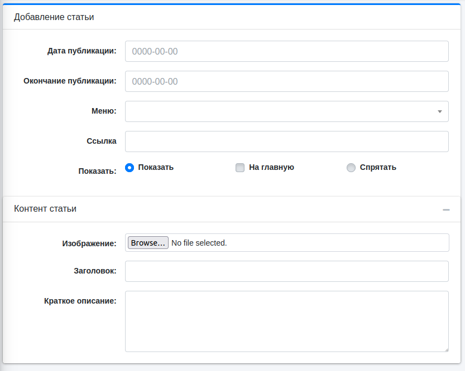The height and width of the screenshot is (371, 465).
Task: Click the textarea resize grip corner
Action: (x=445, y=349)
